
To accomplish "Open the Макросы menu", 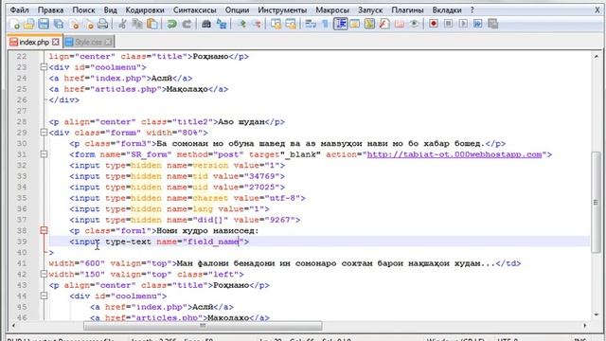I will coord(332,10).
